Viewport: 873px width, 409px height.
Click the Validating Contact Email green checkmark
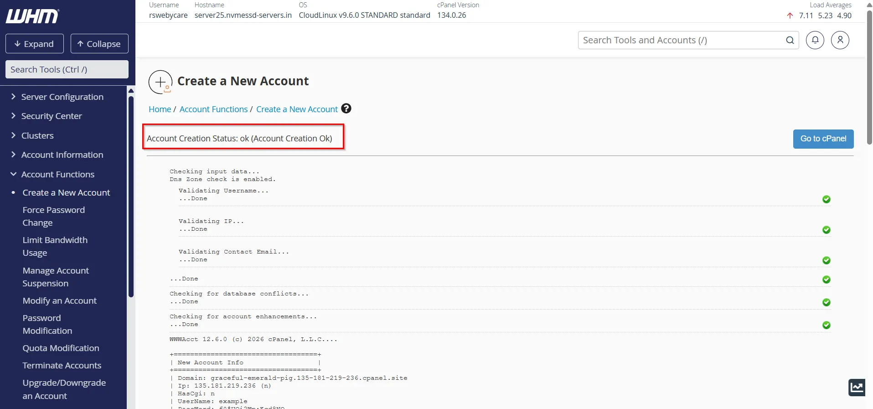coord(827,260)
